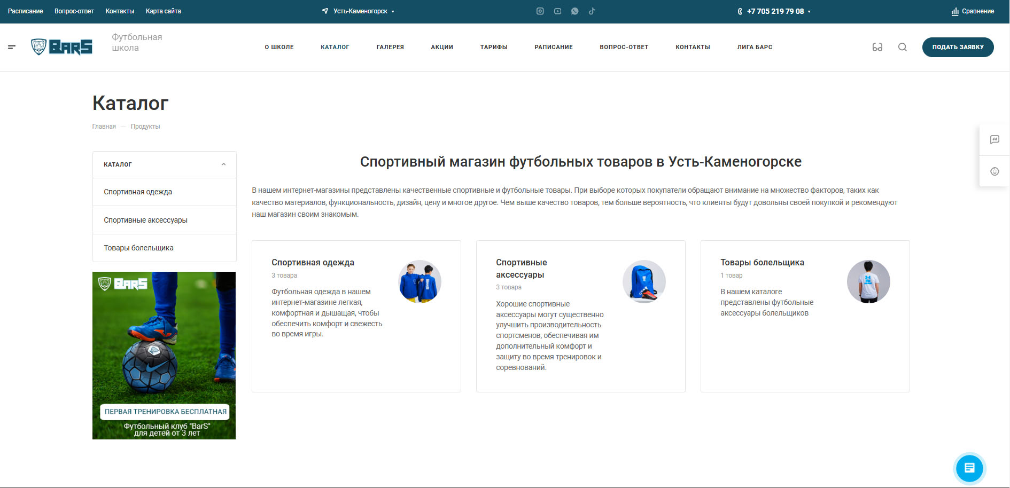The image size is (1010, 488).
Task: Click the Товары болельщика t-shirt thumbnail
Action: tap(868, 281)
